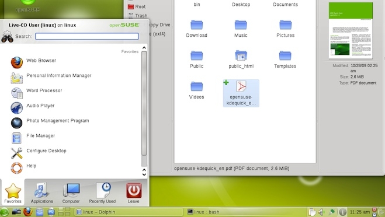Click the Dolphin status bar file info
This screenshot has width=385, height=217.
232,169
